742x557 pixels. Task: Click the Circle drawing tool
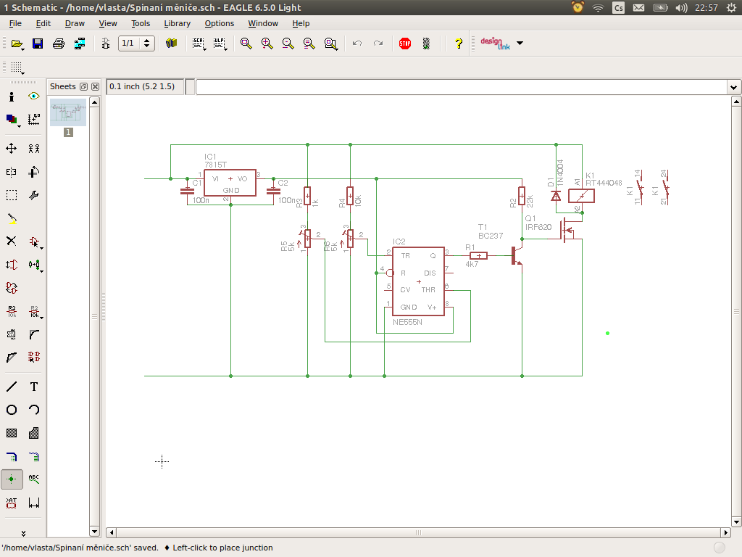[12, 410]
